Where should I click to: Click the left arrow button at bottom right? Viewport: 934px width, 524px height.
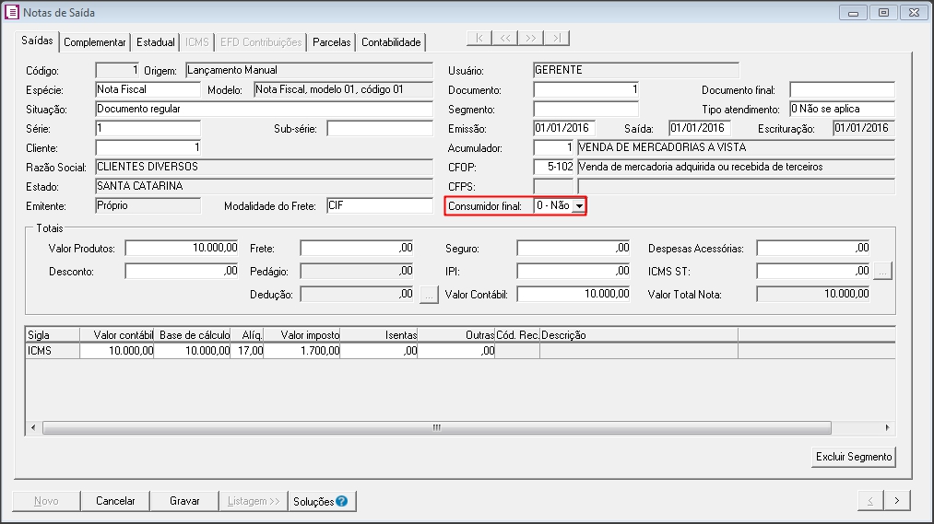click(x=869, y=501)
